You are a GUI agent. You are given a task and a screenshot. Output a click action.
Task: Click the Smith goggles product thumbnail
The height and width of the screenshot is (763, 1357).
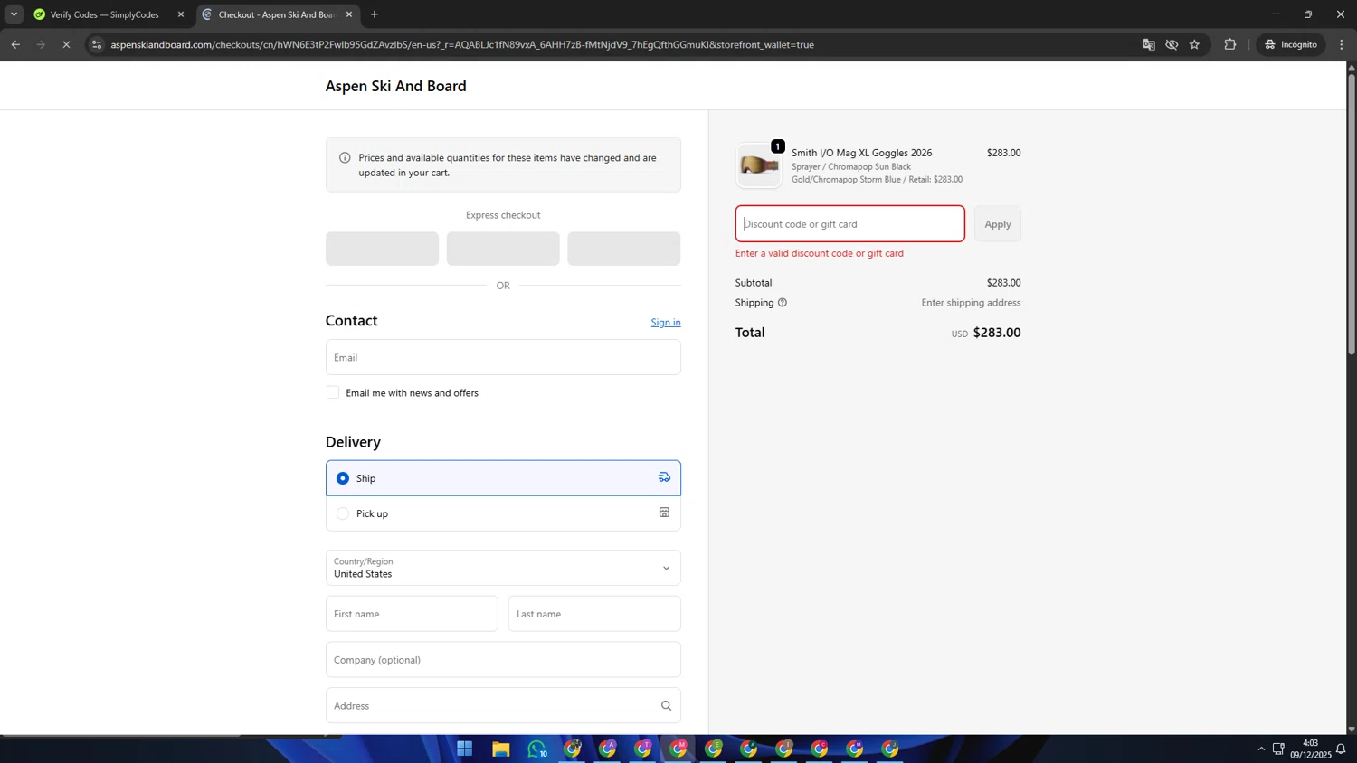tap(758, 165)
